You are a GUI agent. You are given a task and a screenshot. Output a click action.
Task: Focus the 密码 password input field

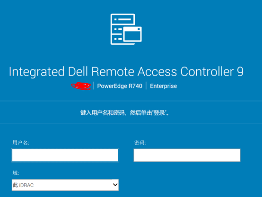point(187,155)
